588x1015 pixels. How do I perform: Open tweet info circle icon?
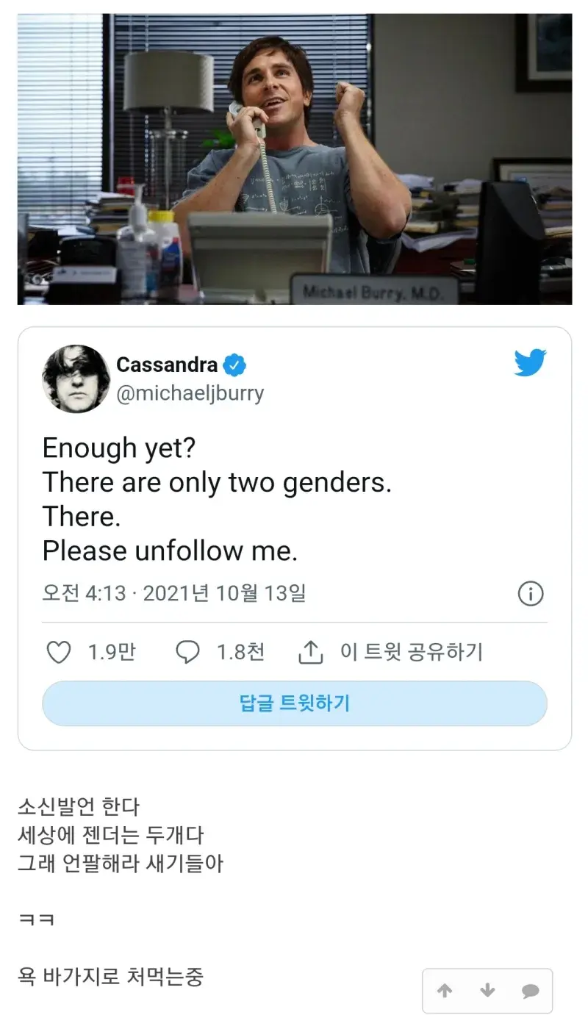531,593
